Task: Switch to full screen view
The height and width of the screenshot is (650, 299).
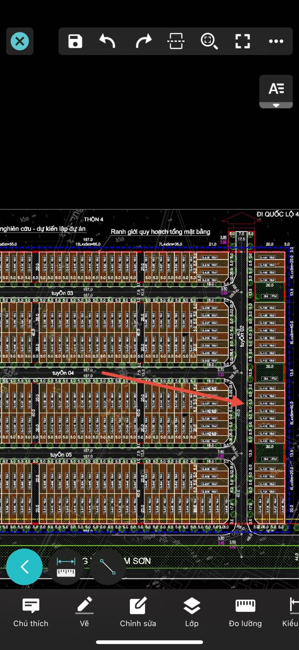Action: point(243,41)
